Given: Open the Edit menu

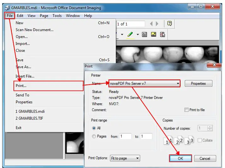Looking at the screenshot, I should pyautogui.click(x=20, y=16).
